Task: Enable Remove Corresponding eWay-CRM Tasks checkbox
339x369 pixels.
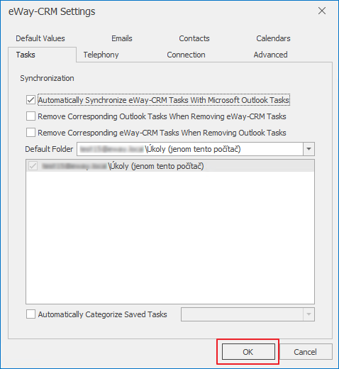Action: point(30,133)
